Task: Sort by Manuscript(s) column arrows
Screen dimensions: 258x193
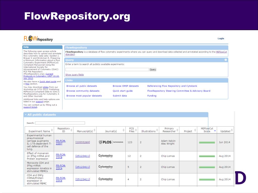Action: pyautogui.click(x=94, y=130)
